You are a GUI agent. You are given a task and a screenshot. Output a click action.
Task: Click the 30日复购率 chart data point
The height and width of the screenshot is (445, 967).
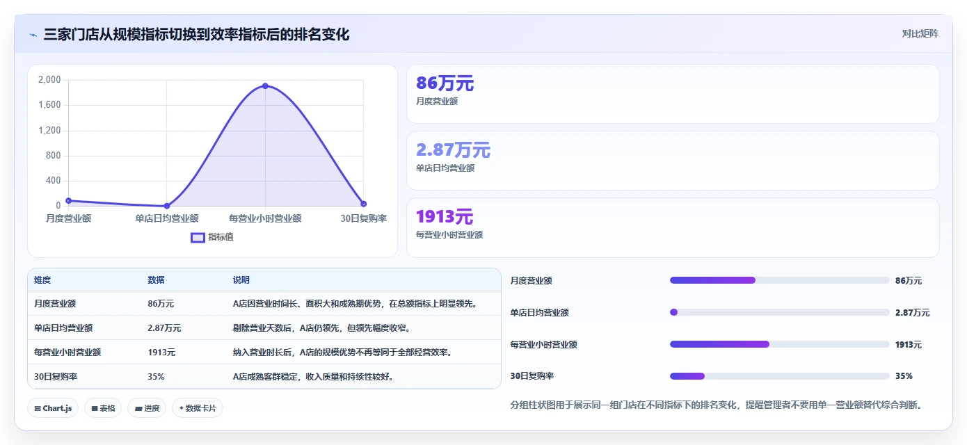point(363,204)
